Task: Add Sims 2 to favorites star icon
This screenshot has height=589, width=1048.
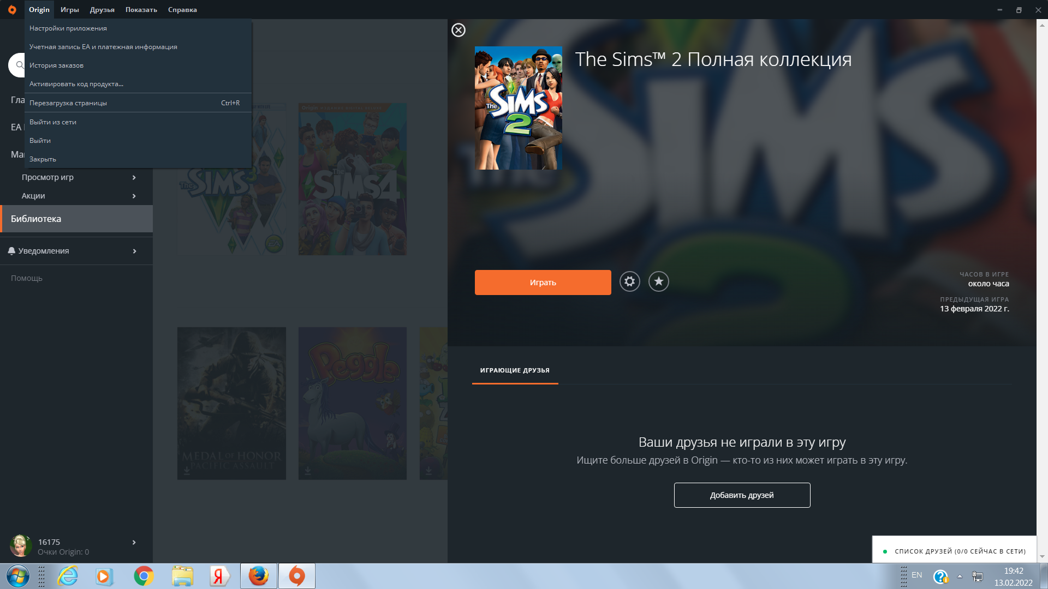Action: click(x=658, y=281)
